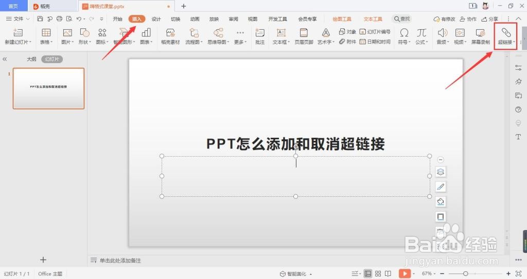Screen dimensions: 527x279
Task: Collapse the slide panel with « arrows
Action: click(5, 59)
